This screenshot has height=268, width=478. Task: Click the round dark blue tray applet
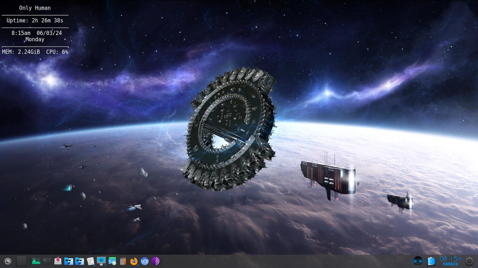pyautogui.click(x=418, y=261)
